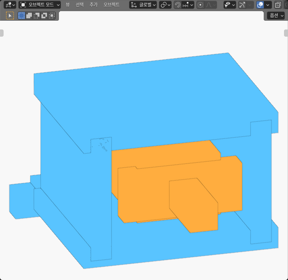Open the 오브젝트 menu
This screenshot has height=280, width=288.
tap(111, 5)
